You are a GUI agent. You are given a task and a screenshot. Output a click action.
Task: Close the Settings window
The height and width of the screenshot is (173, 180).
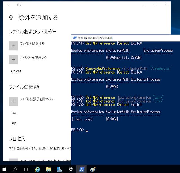165,5
